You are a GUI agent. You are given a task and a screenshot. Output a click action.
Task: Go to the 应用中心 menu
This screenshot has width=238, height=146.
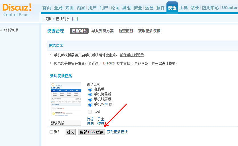click(210, 8)
